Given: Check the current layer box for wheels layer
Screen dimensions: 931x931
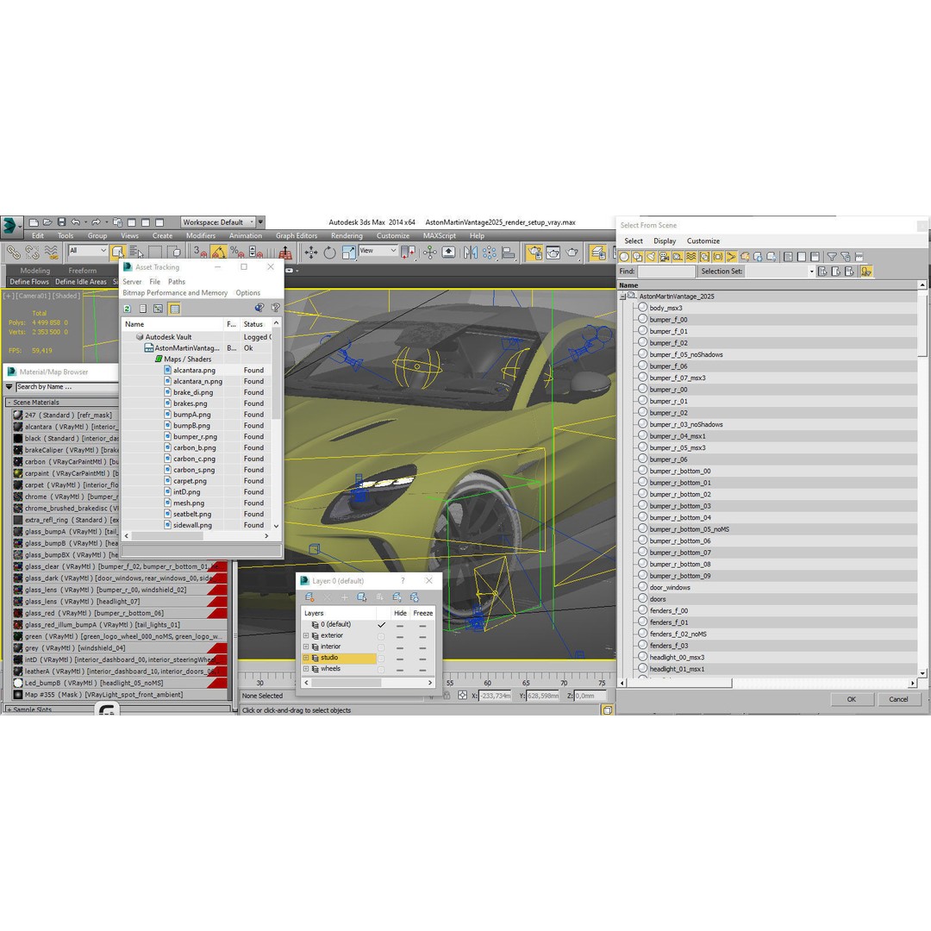Looking at the screenshot, I should coord(381,669).
